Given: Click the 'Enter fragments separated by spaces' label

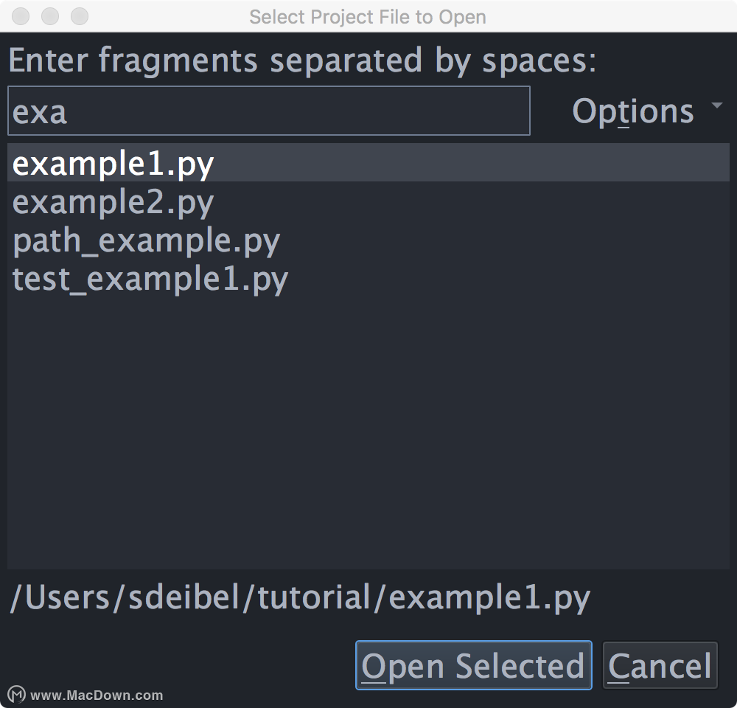Looking at the screenshot, I should (302, 60).
